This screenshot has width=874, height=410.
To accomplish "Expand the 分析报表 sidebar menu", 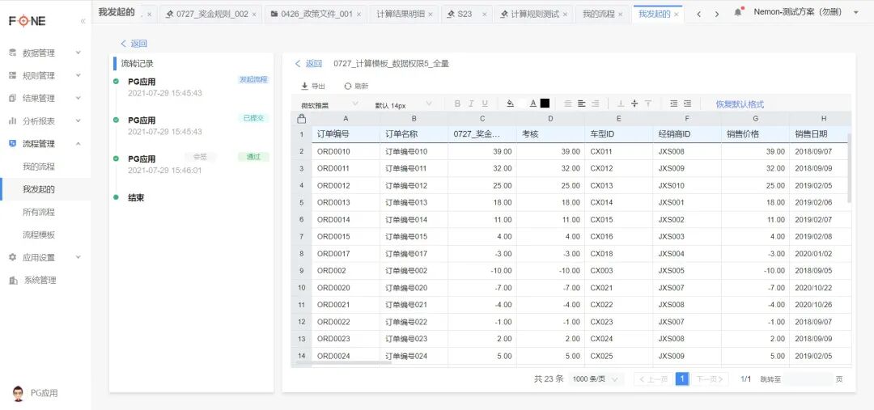I will point(45,120).
